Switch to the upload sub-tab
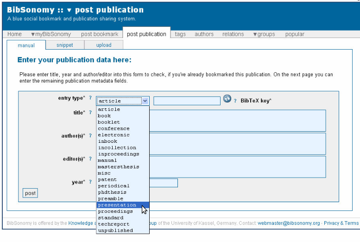Image resolution: width=360 pixels, height=242 pixels. (x=104, y=45)
